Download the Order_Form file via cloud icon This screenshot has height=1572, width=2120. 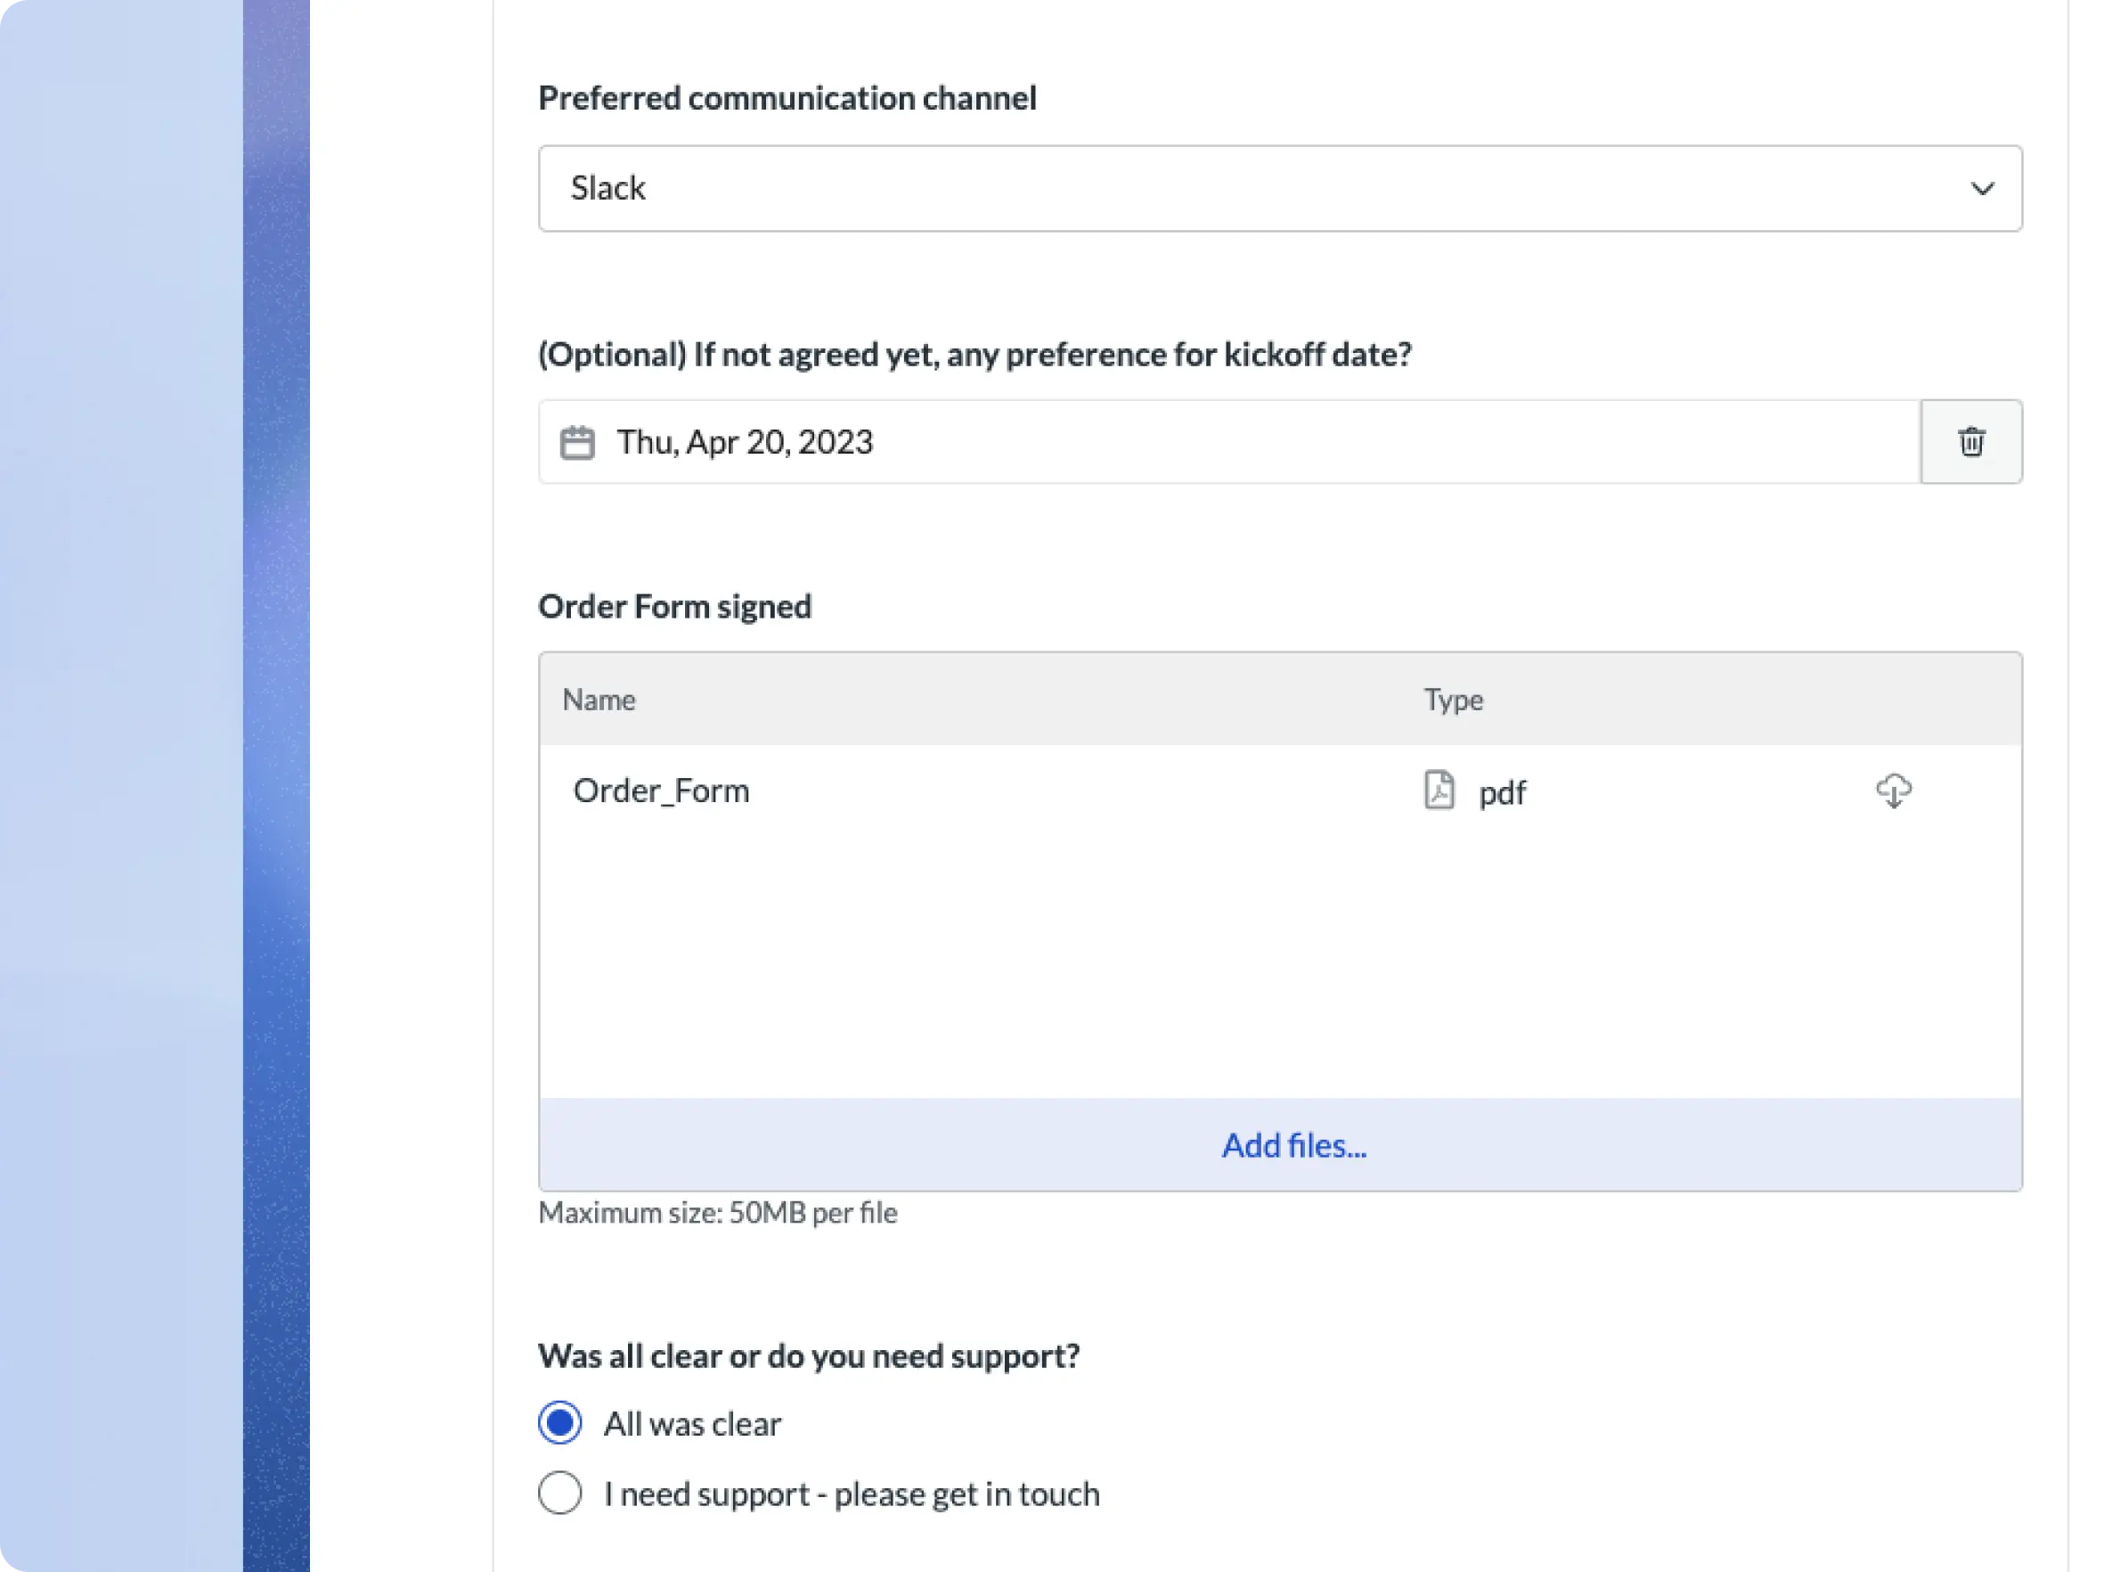pos(1893,790)
